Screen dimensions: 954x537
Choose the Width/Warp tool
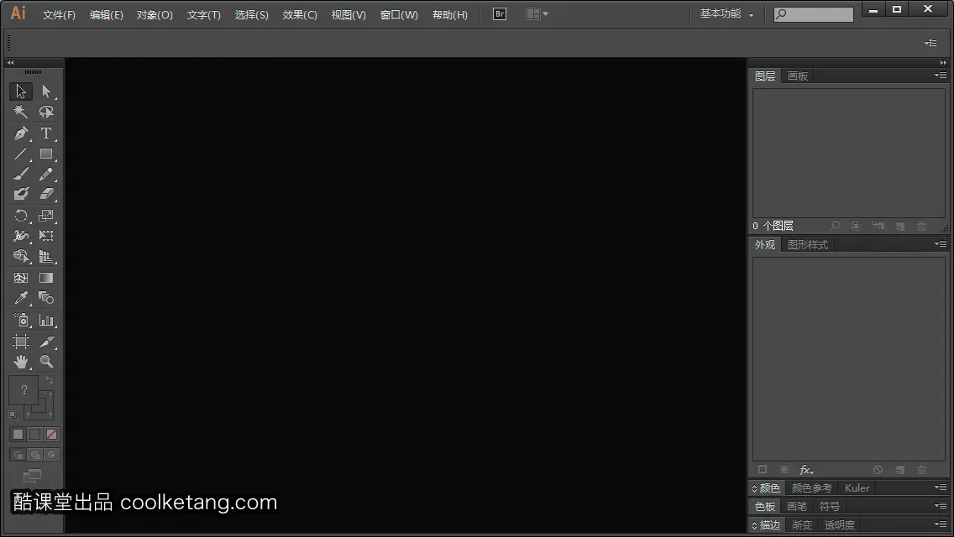point(21,236)
